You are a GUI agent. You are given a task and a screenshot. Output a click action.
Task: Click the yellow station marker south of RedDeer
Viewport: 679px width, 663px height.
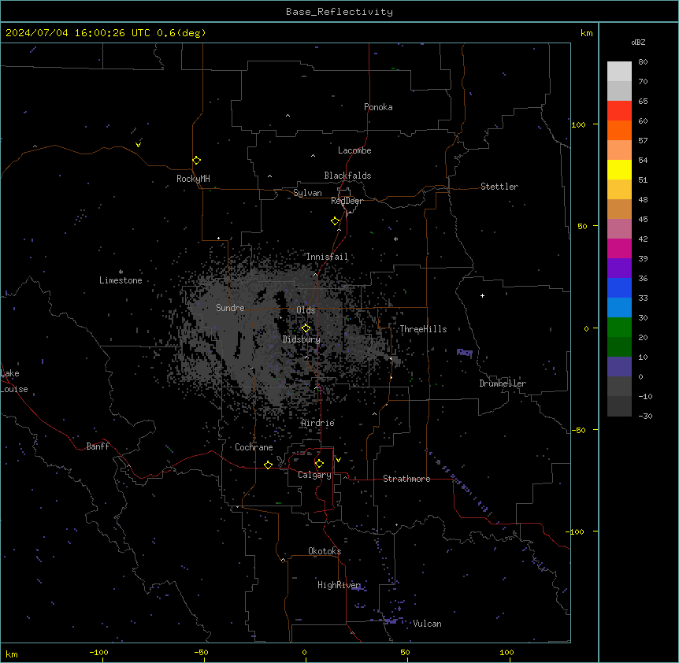coord(336,221)
